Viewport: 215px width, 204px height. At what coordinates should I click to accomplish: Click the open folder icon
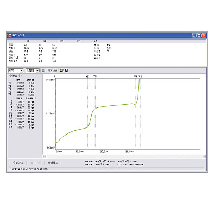[x=62, y=71]
